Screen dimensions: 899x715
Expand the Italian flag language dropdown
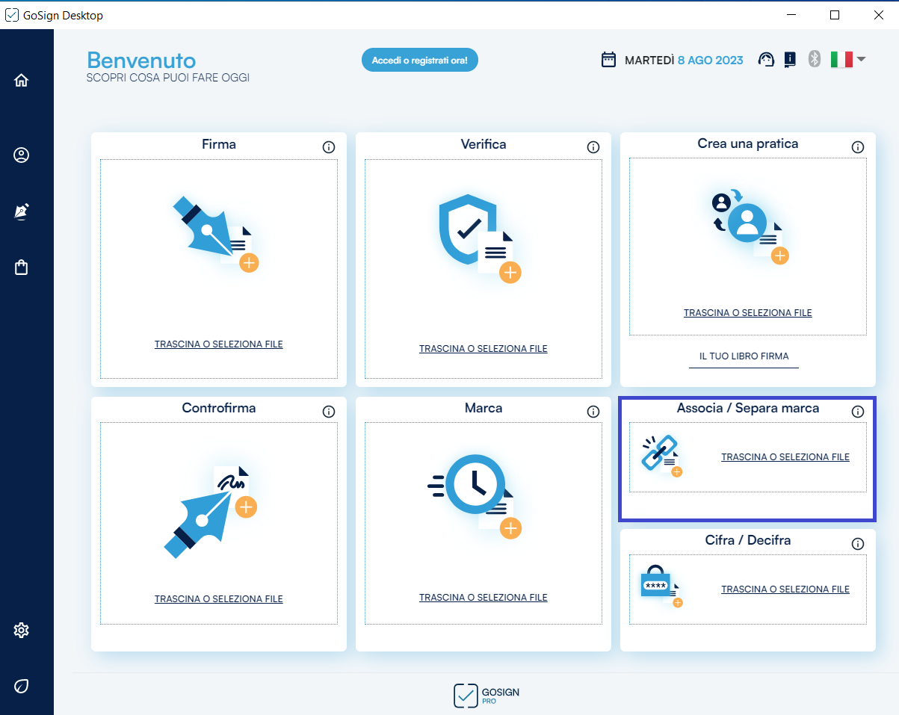point(848,60)
